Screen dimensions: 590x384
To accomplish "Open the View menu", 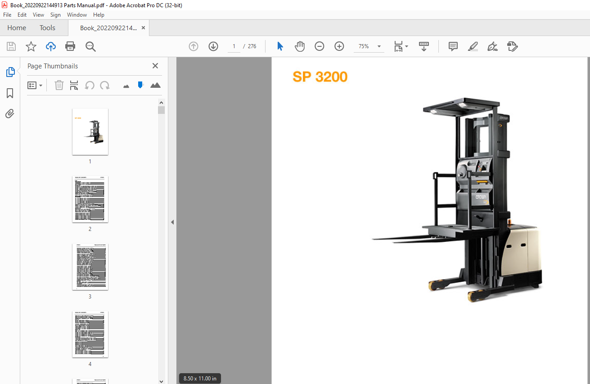I will pyautogui.click(x=39, y=15).
